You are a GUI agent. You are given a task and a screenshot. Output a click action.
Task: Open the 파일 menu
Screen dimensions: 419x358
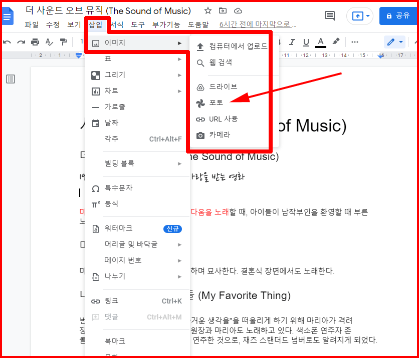(x=32, y=25)
